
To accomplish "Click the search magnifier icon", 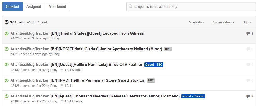I will [131, 7].
